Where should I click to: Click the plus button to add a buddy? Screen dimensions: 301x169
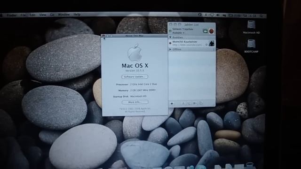click(172, 103)
